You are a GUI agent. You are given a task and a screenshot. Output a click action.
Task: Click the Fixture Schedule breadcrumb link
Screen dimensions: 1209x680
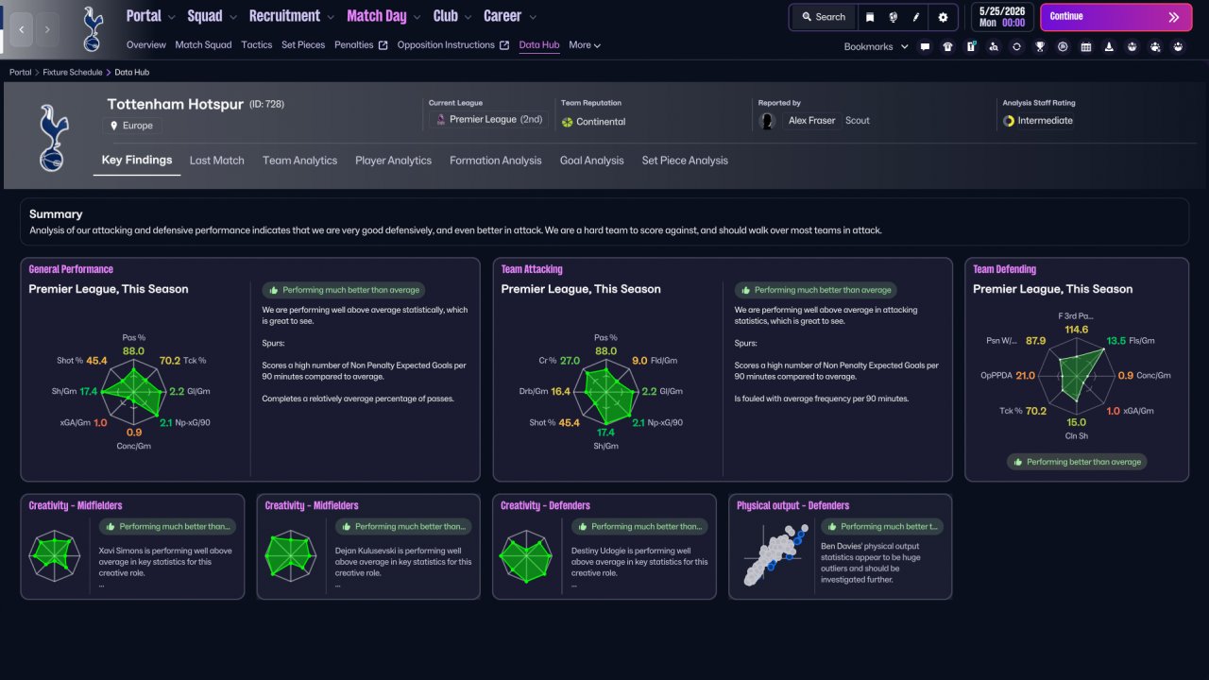(73, 72)
